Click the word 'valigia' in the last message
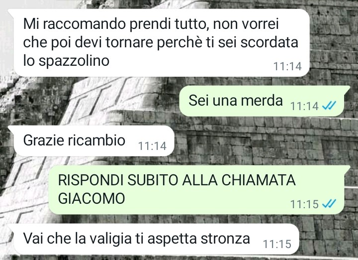Image resolution: width=358 pixels, height=260 pixels. click(110, 239)
